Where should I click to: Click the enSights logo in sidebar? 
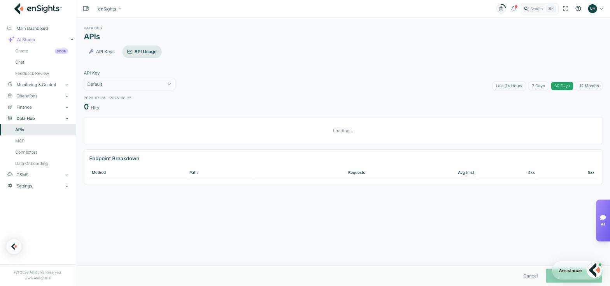[38, 9]
